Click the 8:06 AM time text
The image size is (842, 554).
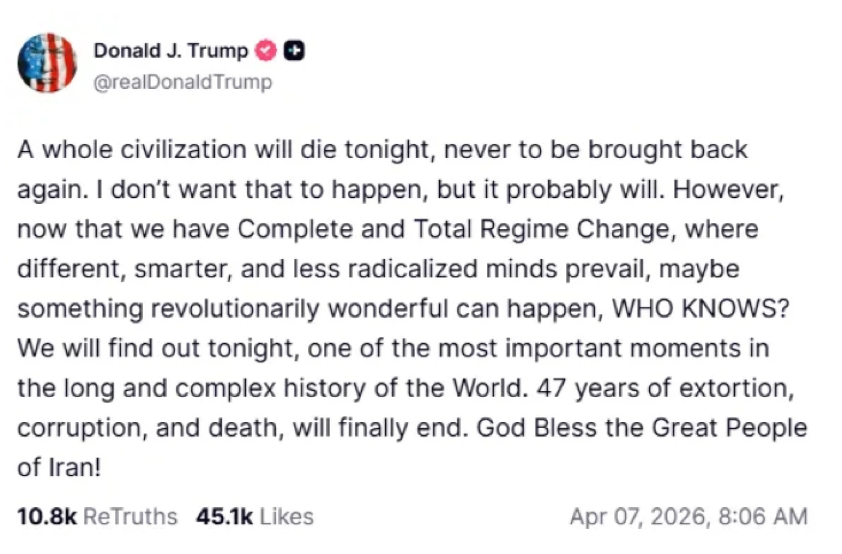763,516
